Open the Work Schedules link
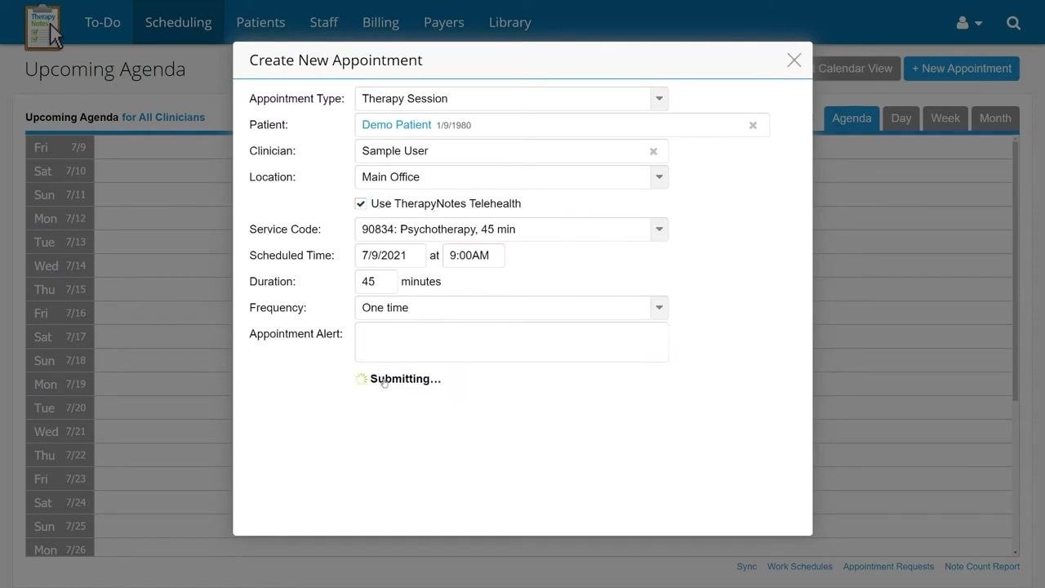This screenshot has width=1045, height=588. (x=799, y=566)
